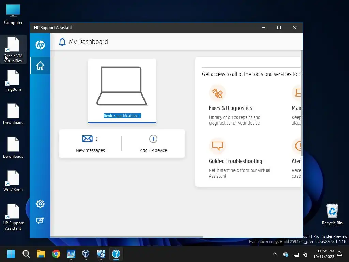Image resolution: width=349 pixels, height=262 pixels.
Task: Select the Win7 Simu desktop shortcut
Action: tap(13, 181)
